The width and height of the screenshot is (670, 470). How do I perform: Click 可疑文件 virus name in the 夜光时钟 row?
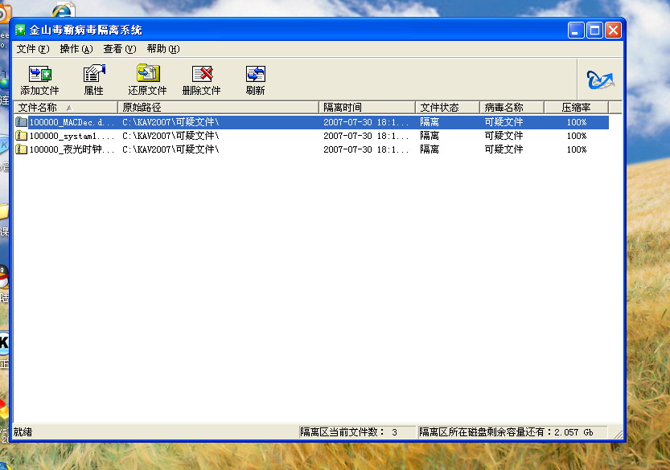pos(504,149)
